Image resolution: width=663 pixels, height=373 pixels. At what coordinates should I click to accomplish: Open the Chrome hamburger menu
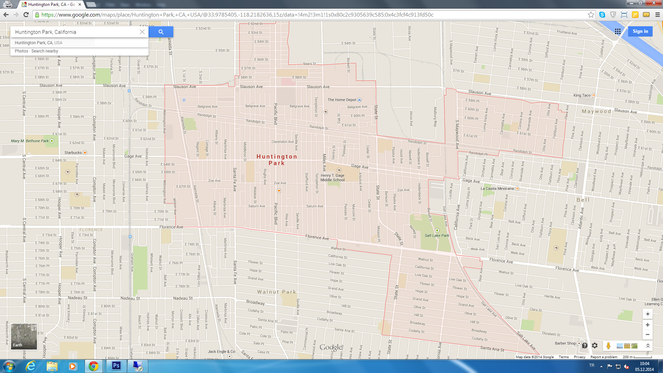pyautogui.click(x=657, y=15)
